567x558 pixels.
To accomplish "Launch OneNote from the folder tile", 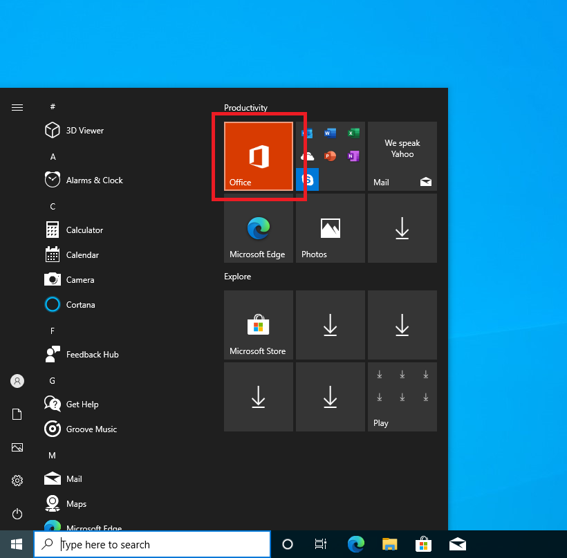I will click(x=353, y=156).
